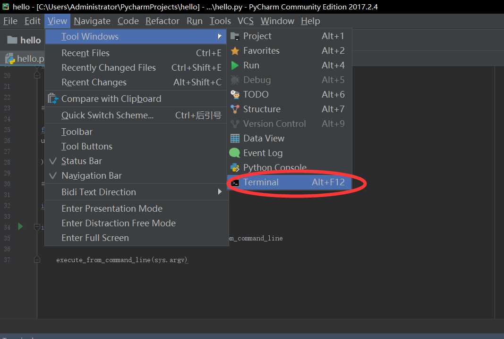Choose Enter Distraction Free Mode

(x=136, y=223)
